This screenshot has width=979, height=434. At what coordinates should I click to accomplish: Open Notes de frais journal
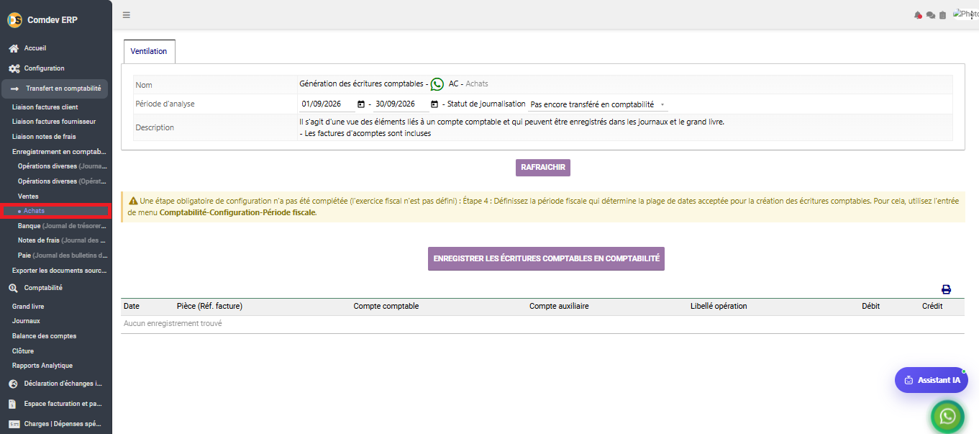click(62, 240)
